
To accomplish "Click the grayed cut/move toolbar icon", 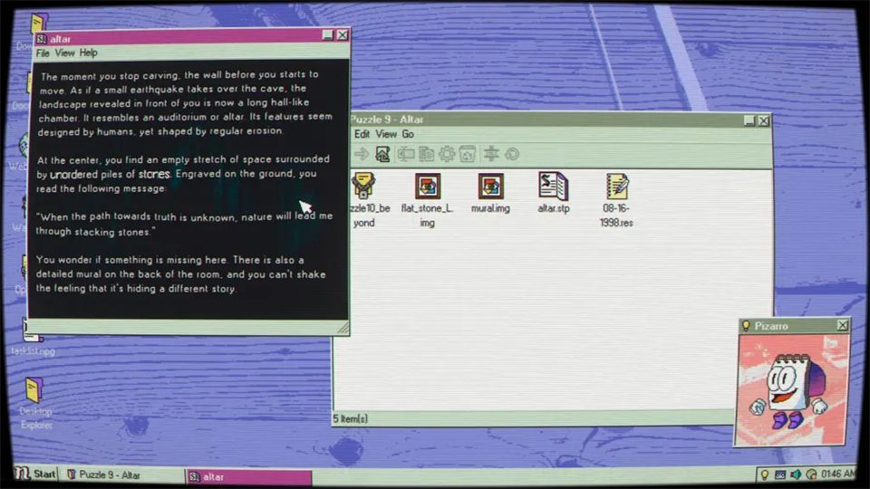I will pyautogui.click(x=406, y=154).
